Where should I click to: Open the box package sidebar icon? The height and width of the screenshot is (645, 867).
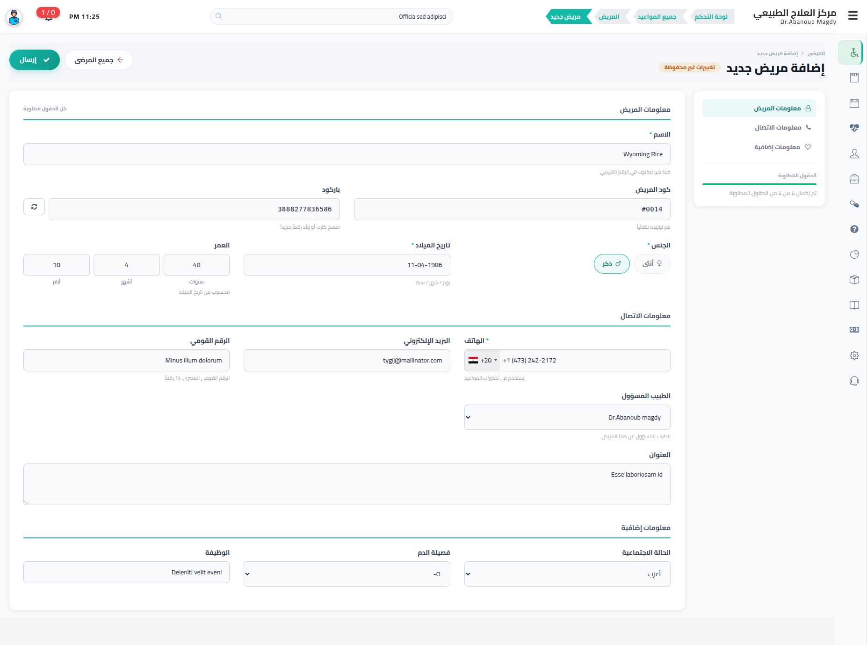854,280
